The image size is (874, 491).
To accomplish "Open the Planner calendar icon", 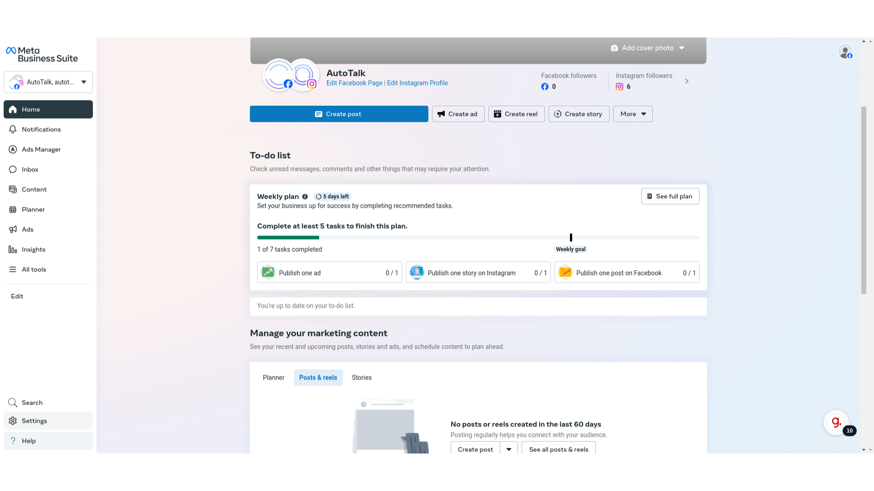I will coord(13,210).
